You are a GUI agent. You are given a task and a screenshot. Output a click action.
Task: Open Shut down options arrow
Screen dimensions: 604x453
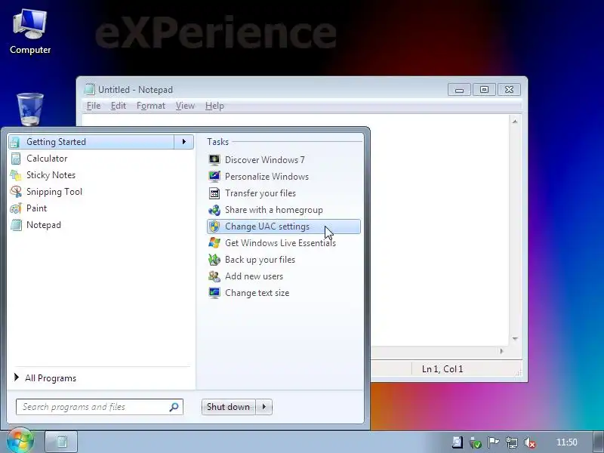263,407
